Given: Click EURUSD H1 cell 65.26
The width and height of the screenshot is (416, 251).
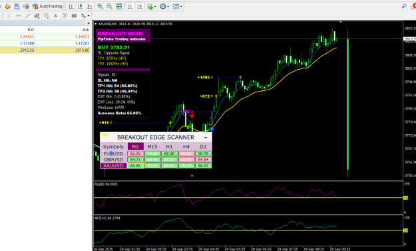Looking at the screenshot, I should click(169, 153).
